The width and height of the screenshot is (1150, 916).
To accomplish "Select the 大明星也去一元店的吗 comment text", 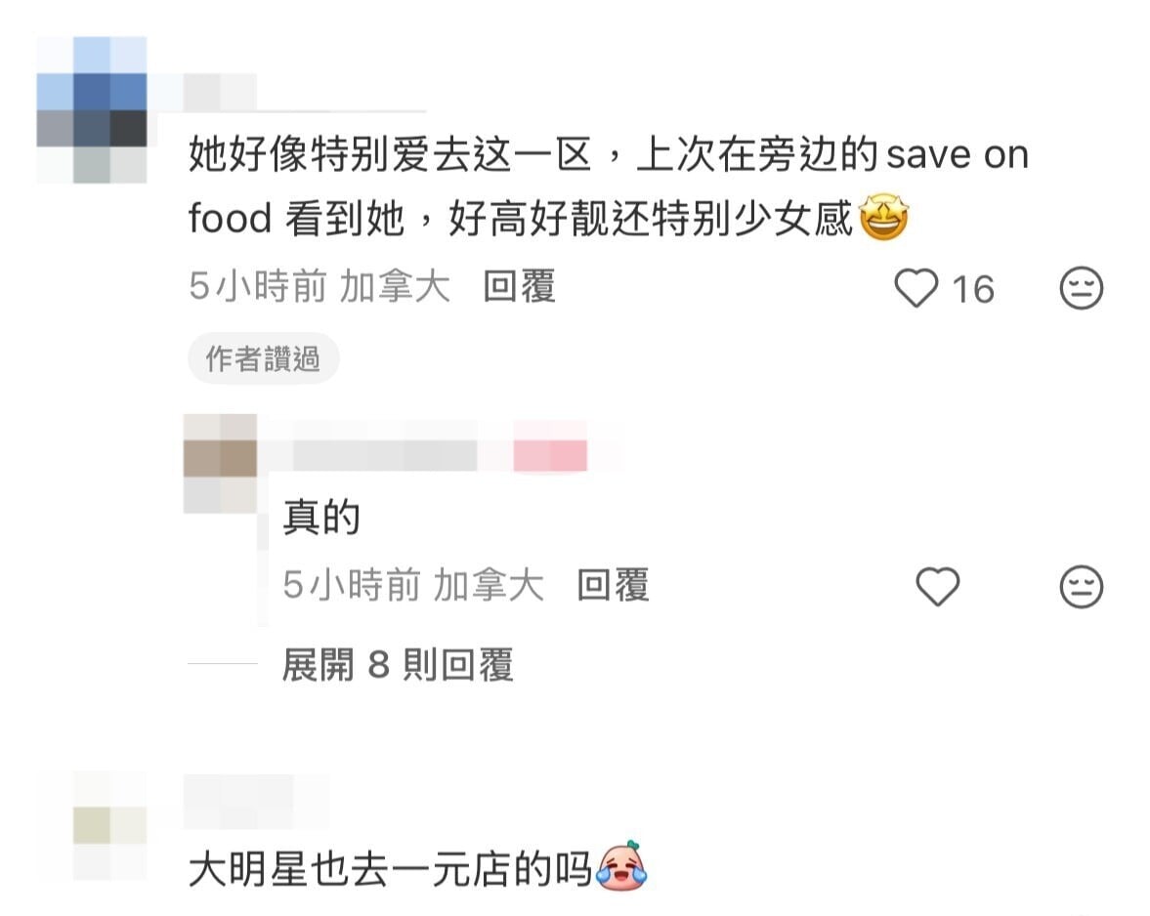I will (x=390, y=869).
